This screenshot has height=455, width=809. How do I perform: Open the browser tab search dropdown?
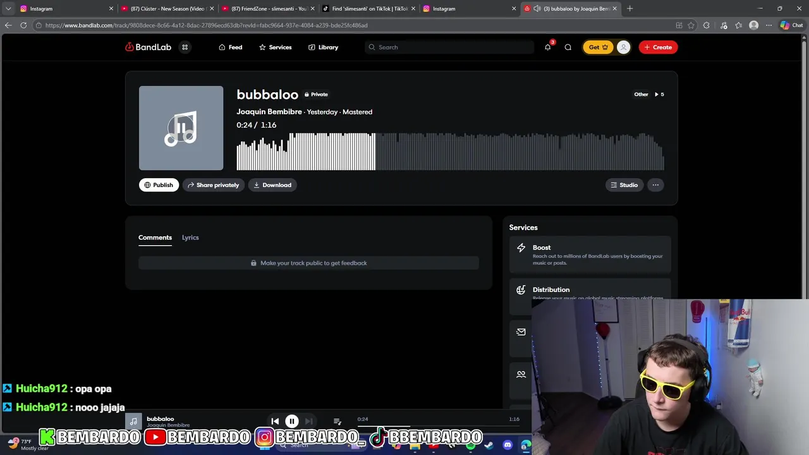8,9
